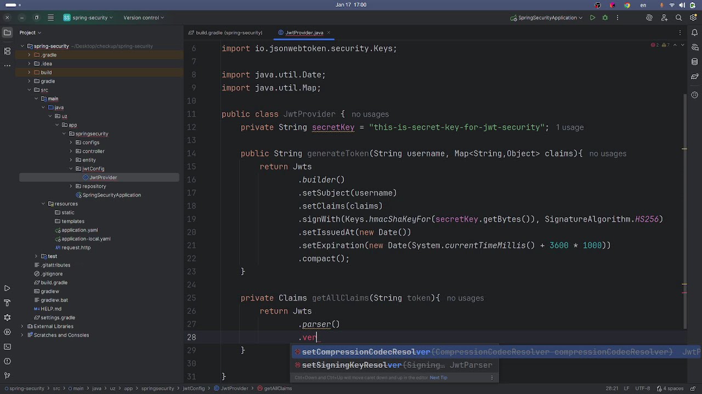
Task: Expand the test folder
Action: 36,256
